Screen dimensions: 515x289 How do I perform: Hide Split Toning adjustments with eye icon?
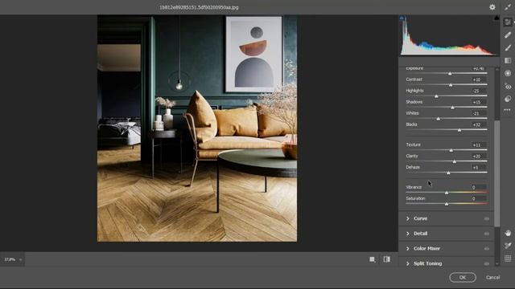tap(486, 264)
